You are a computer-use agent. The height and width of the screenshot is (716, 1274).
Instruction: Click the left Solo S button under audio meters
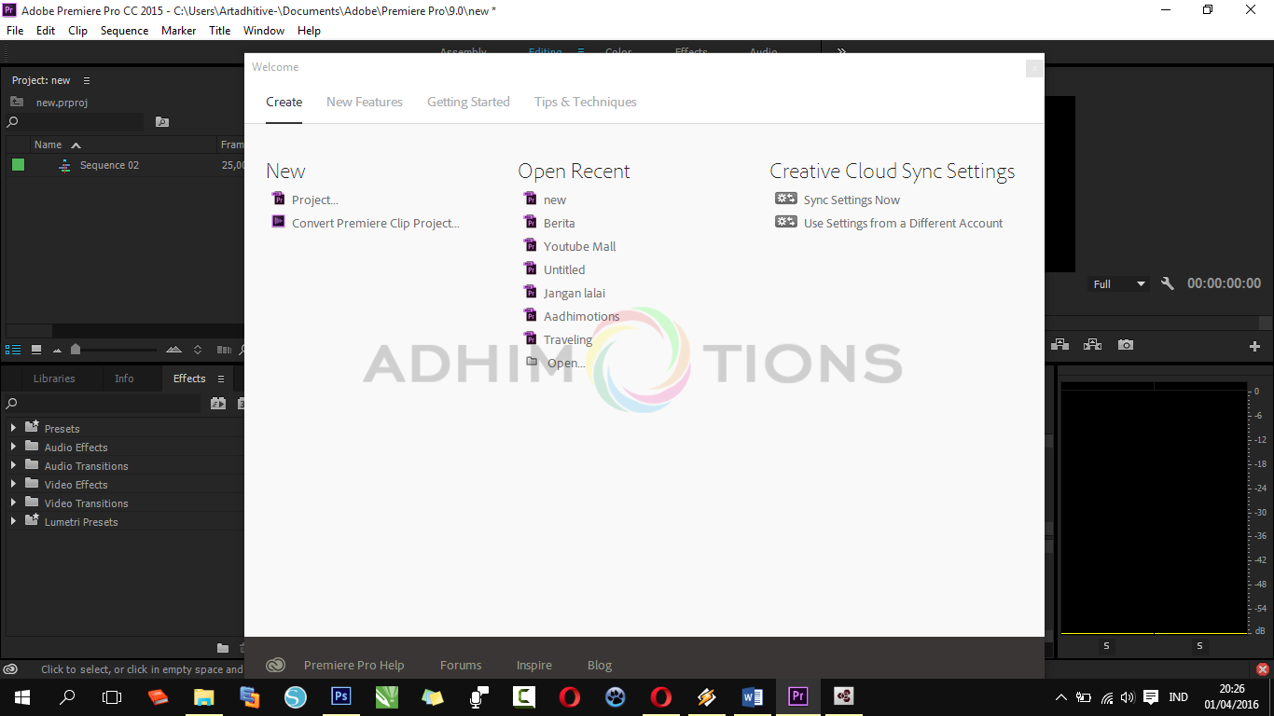[1107, 646]
